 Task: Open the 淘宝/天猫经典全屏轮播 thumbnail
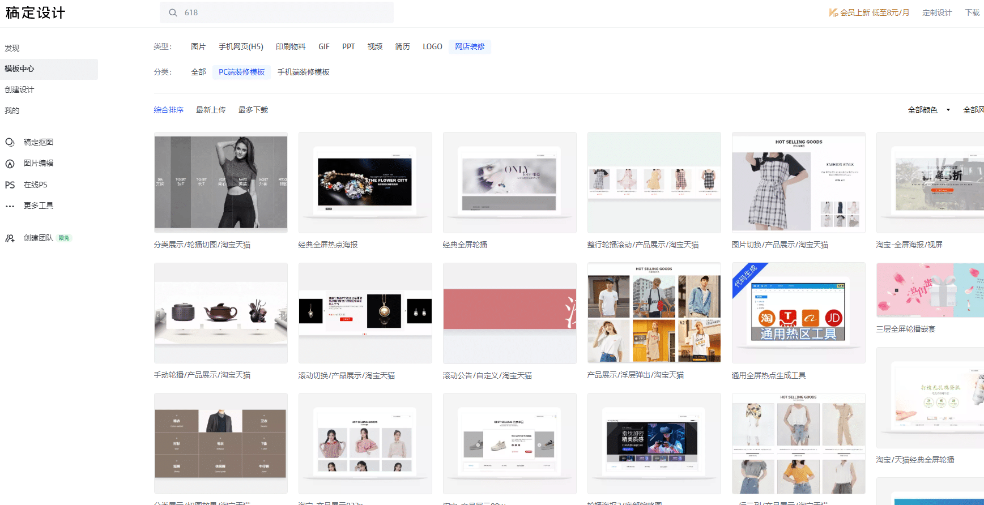930,397
